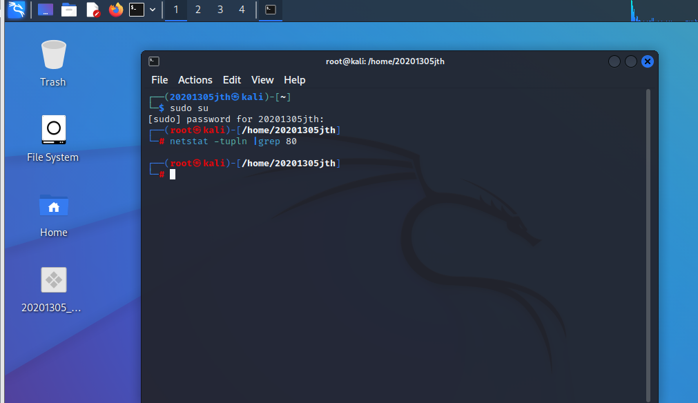
Task: Open the terminal Help menu
Action: pos(295,80)
